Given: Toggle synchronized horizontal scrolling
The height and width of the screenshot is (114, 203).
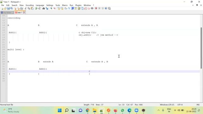Looking at the screenshot, I should coord(62,9).
